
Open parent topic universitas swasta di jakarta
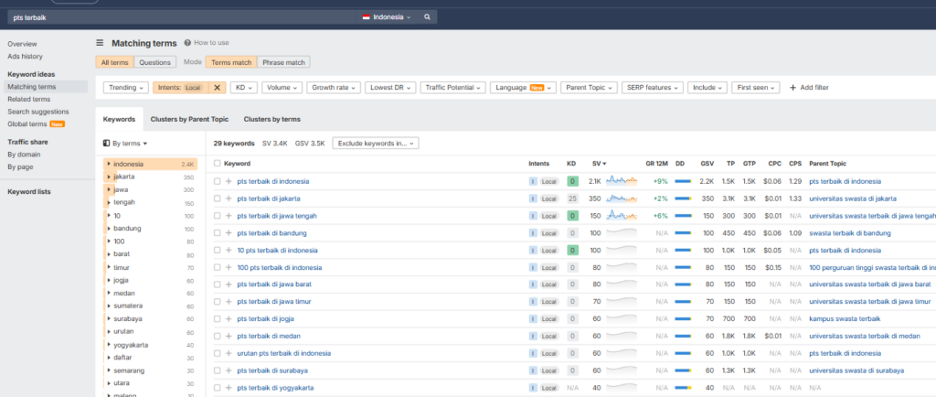tap(853, 198)
